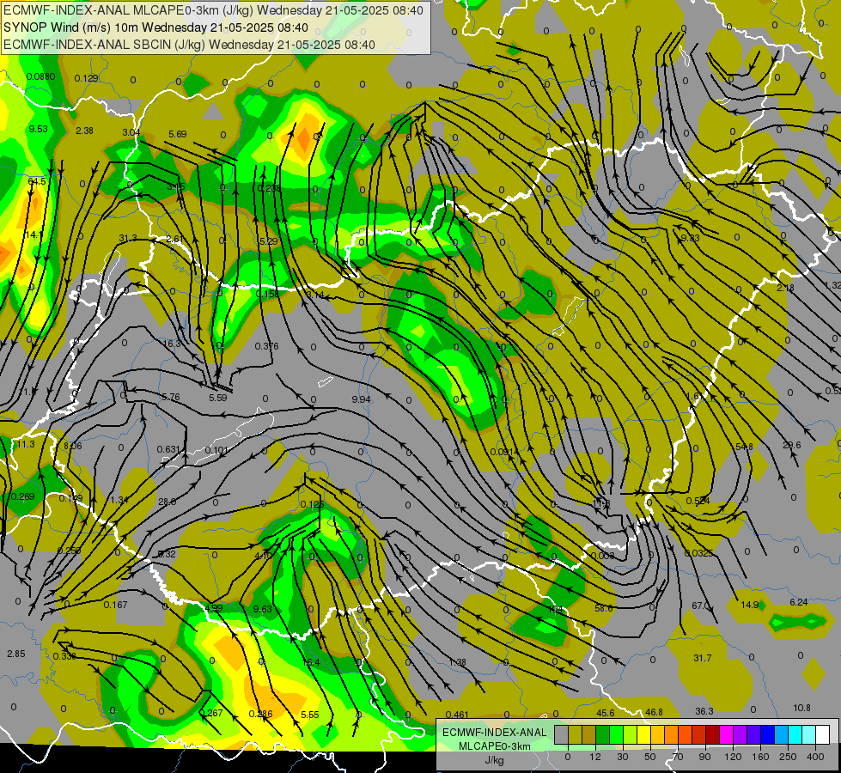Click the legend scale label '50'

pos(650,757)
